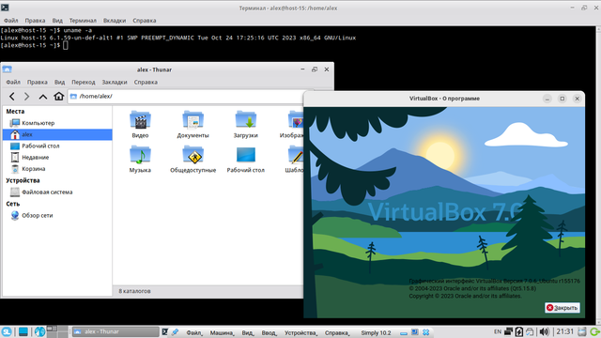Open VirtualBox Устройства menu in bottom bar
601x338 pixels.
click(x=300, y=333)
